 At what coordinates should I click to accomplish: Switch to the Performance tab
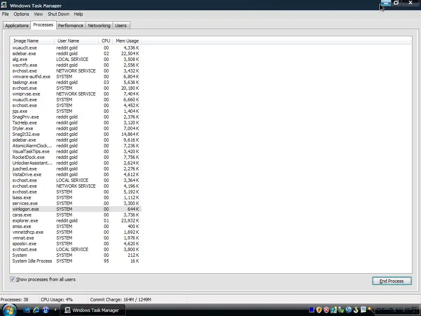click(x=71, y=26)
